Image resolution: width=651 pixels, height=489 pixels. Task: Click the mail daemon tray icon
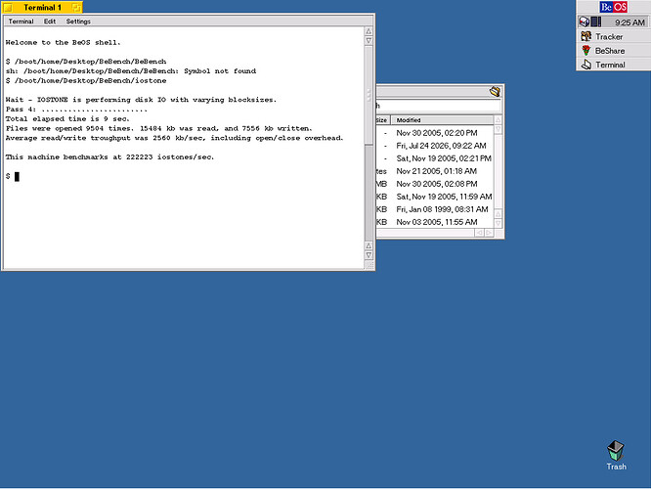coord(585,22)
